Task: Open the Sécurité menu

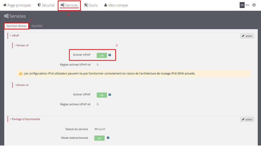Action: 46,5
